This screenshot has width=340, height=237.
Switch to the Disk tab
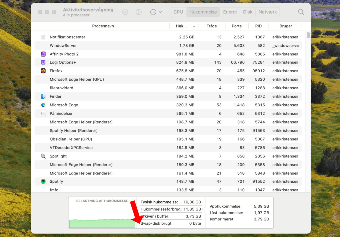click(x=248, y=12)
